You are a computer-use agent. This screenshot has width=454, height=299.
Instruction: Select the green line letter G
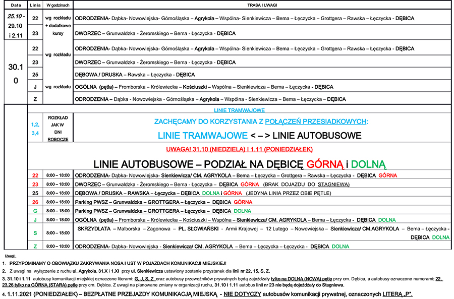[35, 211]
